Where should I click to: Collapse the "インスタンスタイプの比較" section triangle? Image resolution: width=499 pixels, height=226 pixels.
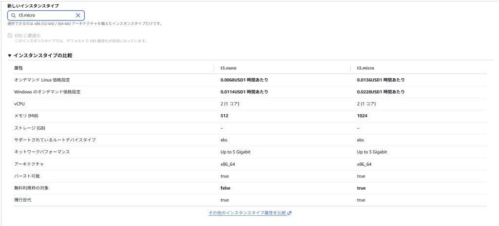pos(9,55)
